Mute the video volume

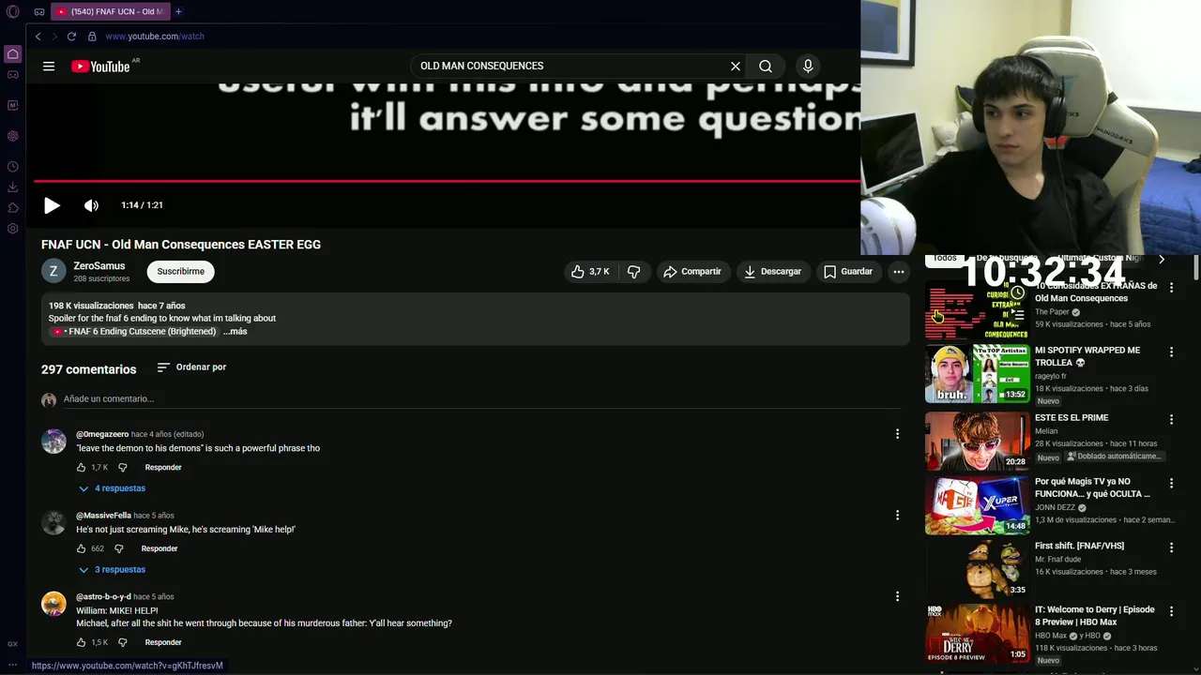(91, 205)
